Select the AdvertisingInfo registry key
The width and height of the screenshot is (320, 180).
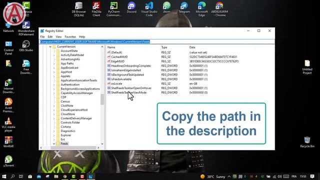tap(70, 59)
